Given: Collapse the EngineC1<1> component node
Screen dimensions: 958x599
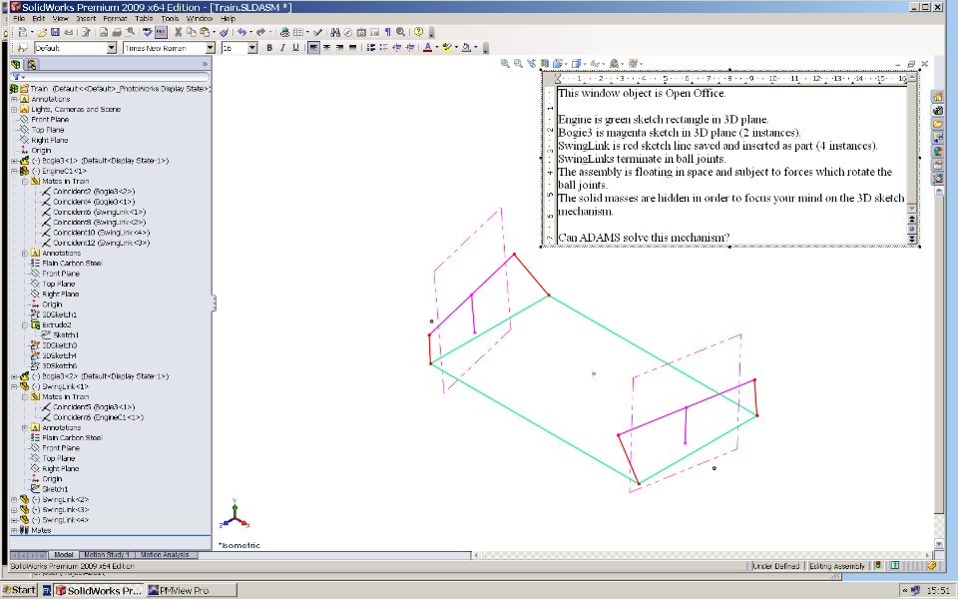Looking at the screenshot, I should 14,171.
